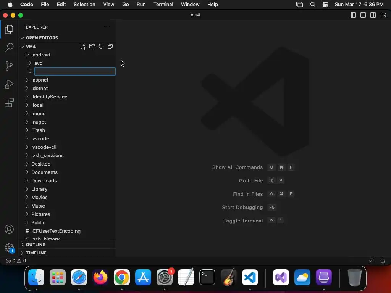
Task: Launch Safari from the Dock
Action: (79, 277)
